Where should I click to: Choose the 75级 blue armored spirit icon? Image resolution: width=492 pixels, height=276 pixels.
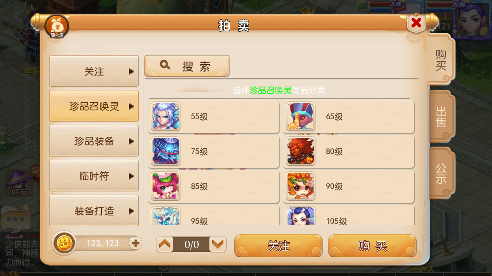tap(165, 151)
